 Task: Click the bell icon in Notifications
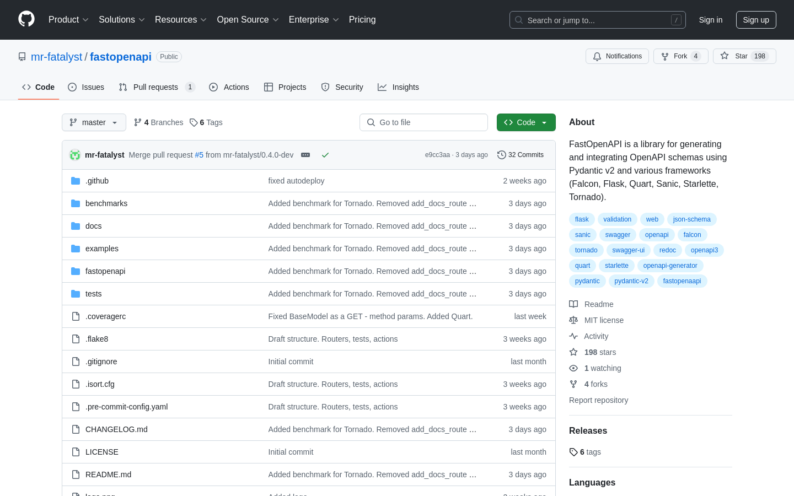(x=597, y=56)
